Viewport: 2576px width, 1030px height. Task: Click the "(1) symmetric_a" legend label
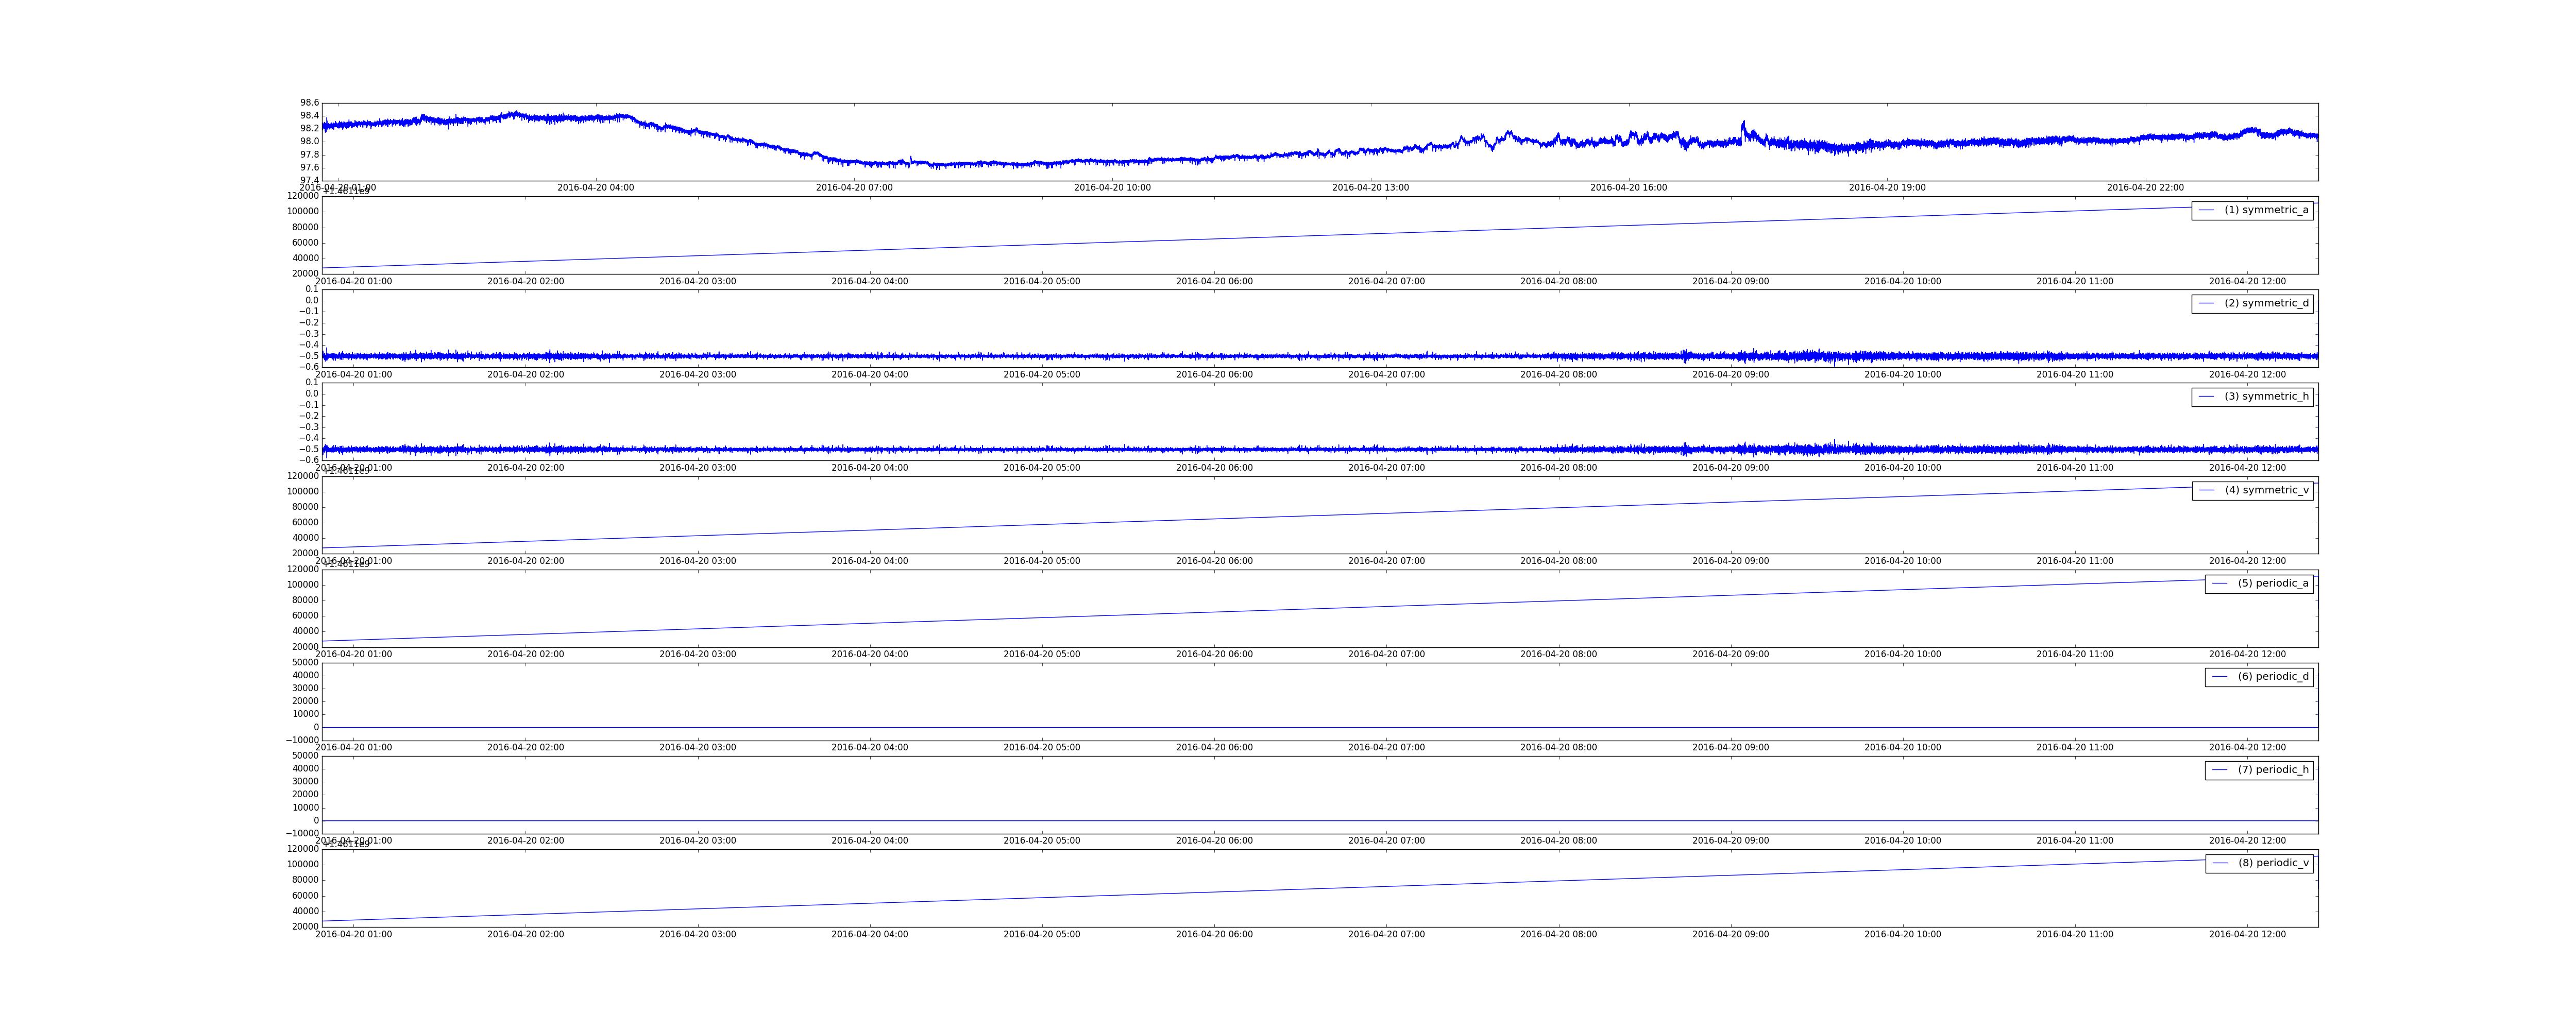2266,210
